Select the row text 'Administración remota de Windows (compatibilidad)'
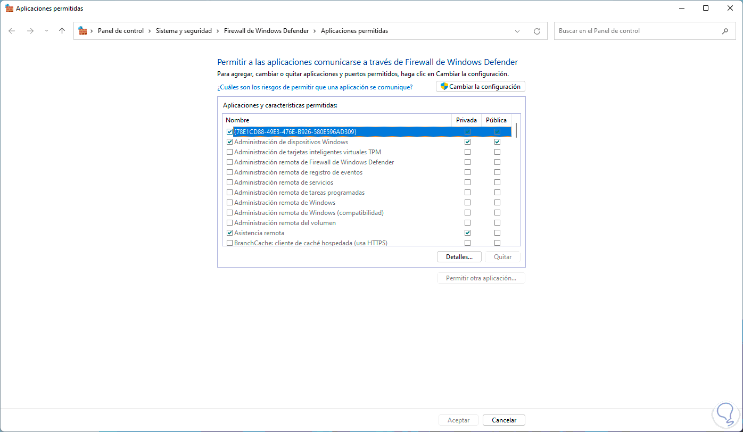The height and width of the screenshot is (432, 743). tap(309, 213)
